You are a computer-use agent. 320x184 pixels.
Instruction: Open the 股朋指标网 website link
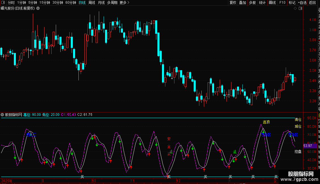tap(300, 177)
